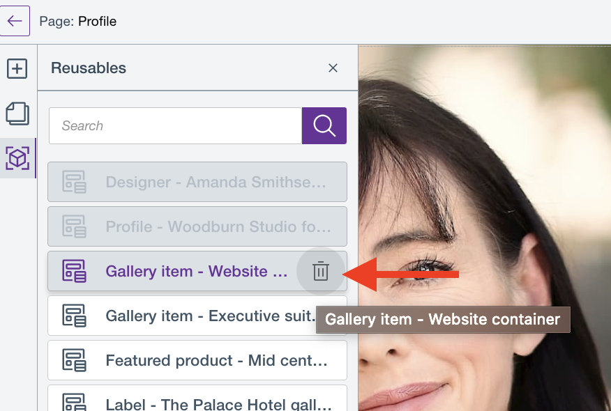The image size is (611, 411).
Task: Click layout icon beside Featured product
Action: click(74, 361)
